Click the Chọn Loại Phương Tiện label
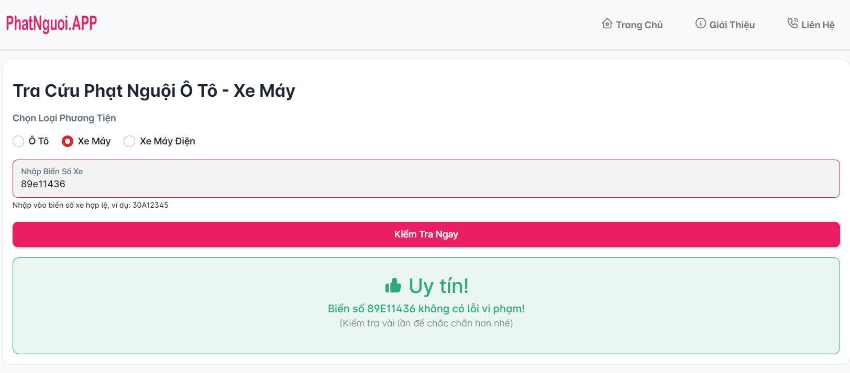 point(64,118)
